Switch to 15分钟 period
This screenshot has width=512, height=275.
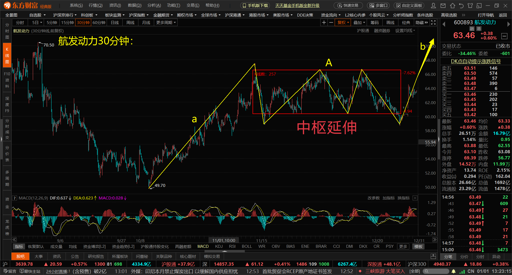(x=67, y=22)
